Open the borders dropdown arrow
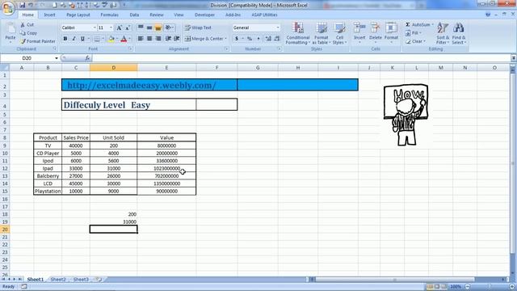 click(103, 39)
